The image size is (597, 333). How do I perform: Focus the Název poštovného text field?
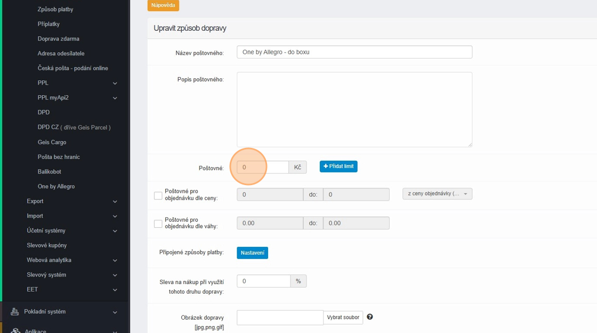pos(354,52)
